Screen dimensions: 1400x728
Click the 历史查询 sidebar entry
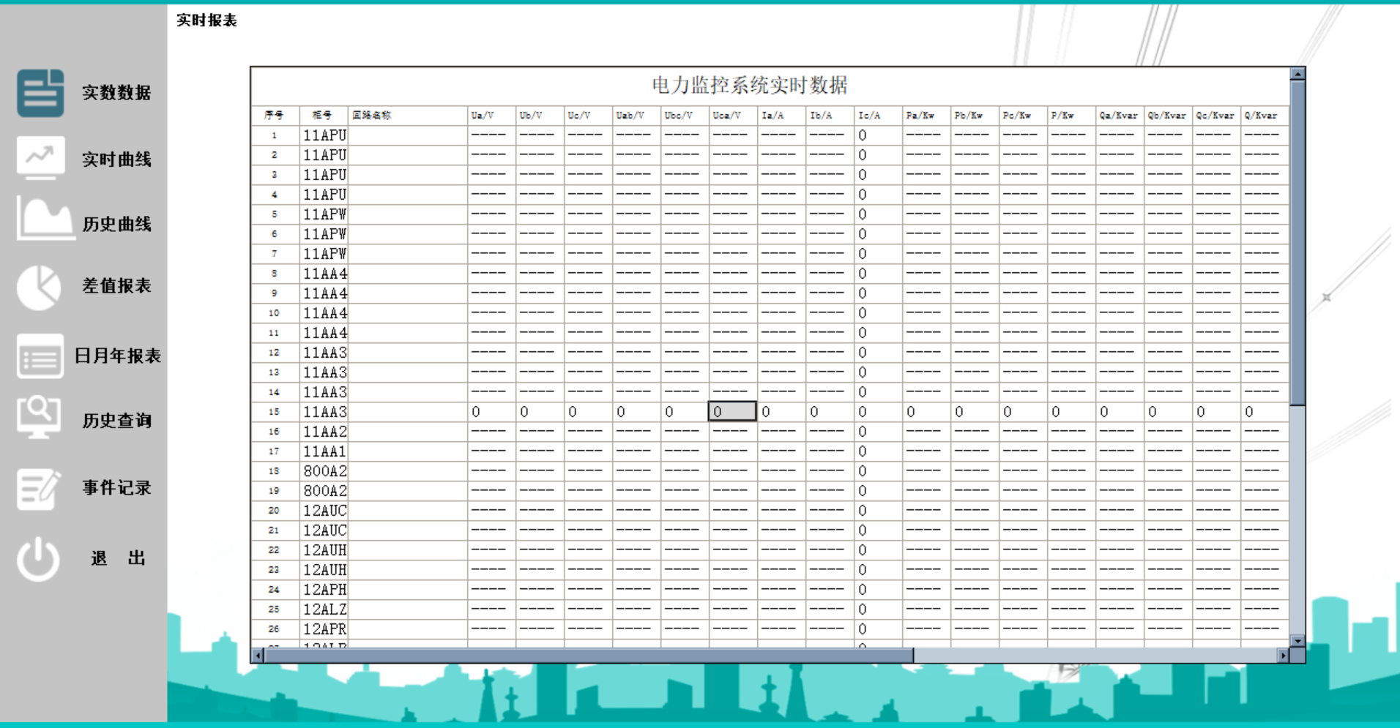point(116,420)
